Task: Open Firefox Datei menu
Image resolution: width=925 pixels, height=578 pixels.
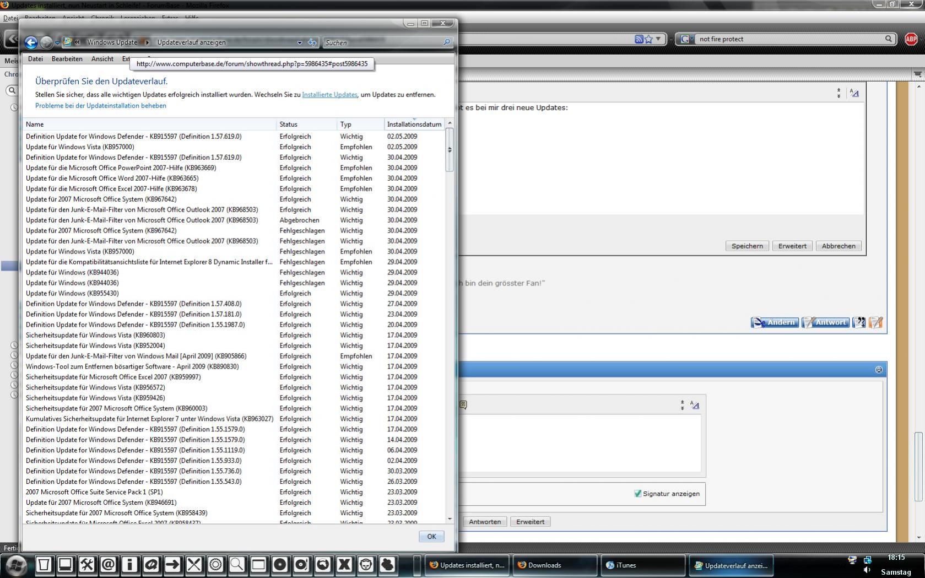Action: 10,18
